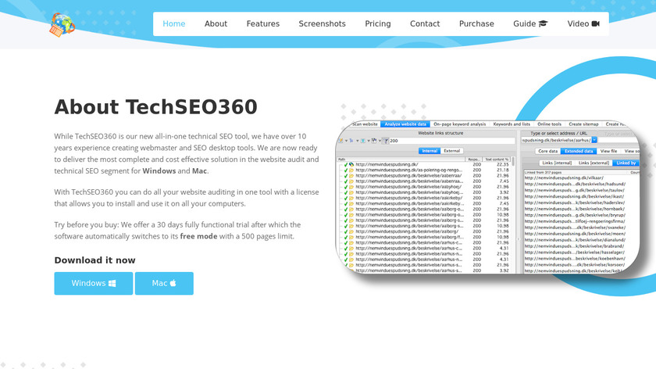Open the Features menu item
The image size is (656, 369).
262,24
